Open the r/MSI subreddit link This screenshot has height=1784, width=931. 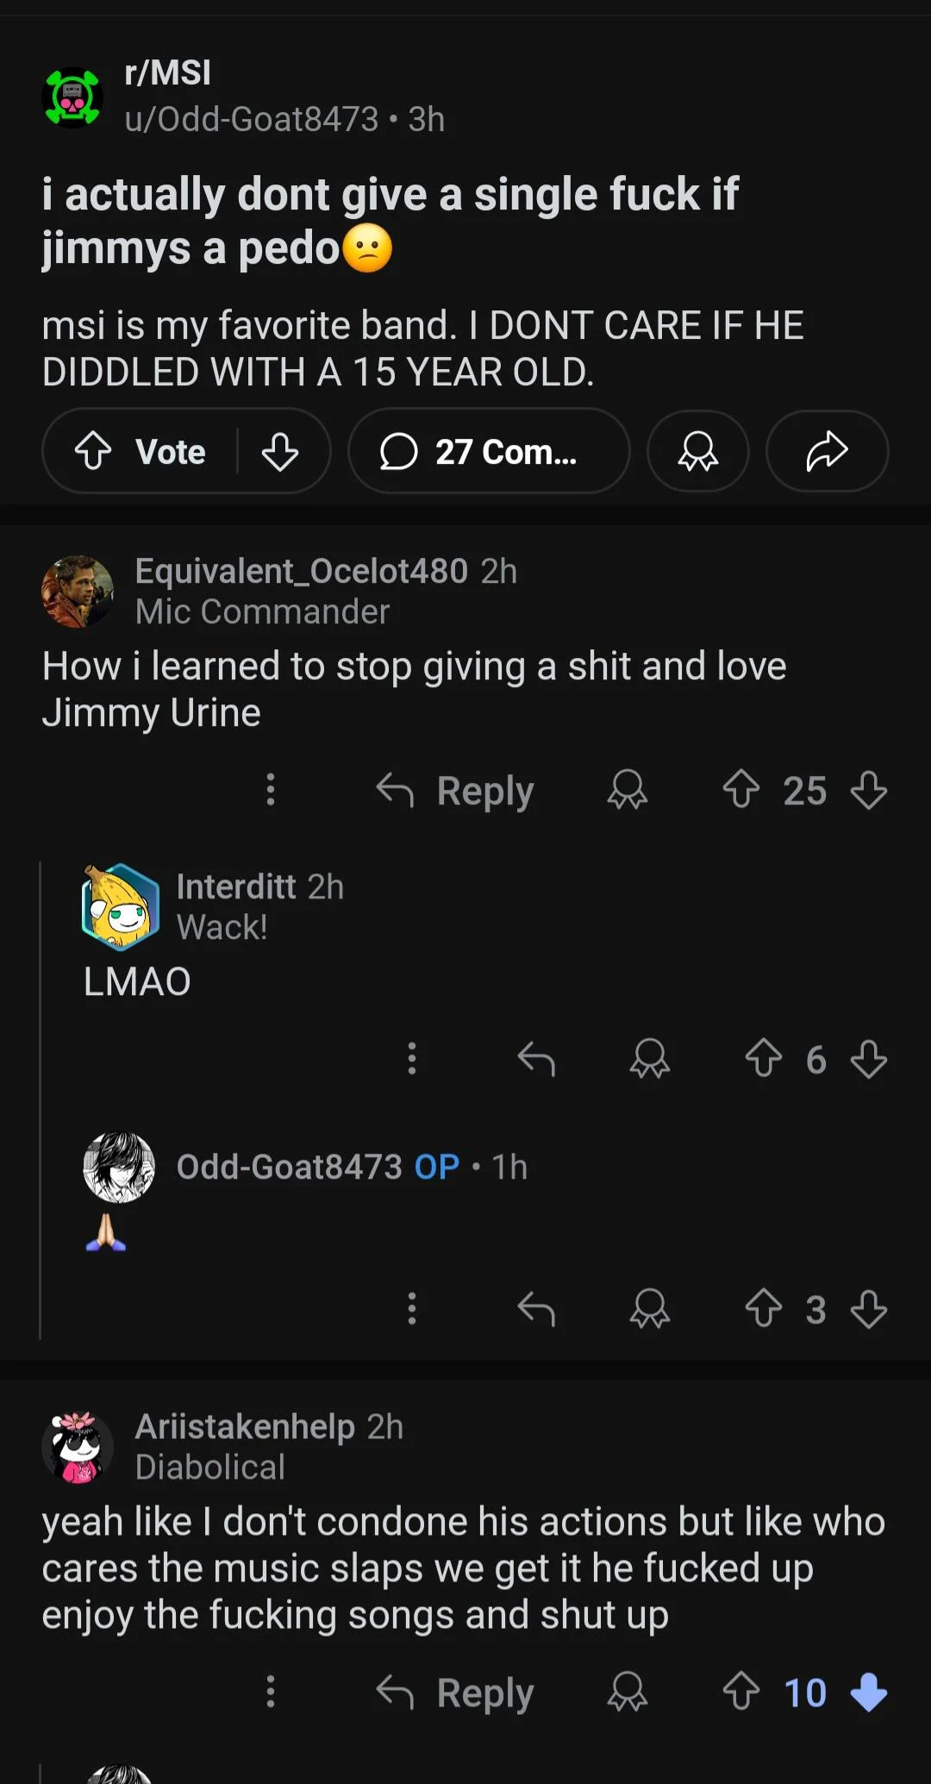[168, 72]
